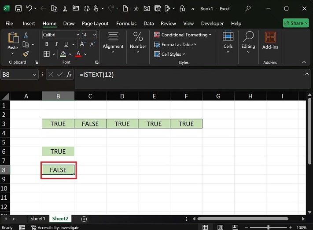Switch to Page Layout view in status bar
This screenshot has height=230, width=313.
220,227
